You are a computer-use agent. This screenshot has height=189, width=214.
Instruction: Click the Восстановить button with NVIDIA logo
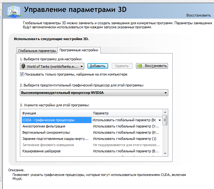tap(152, 66)
